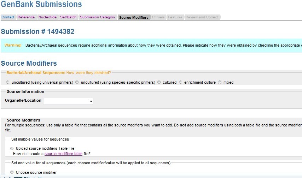
Task: Open the Review and Correct tab
Action: pyautogui.click(x=202, y=17)
